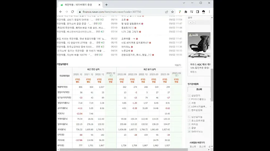Open the Extensions puzzle icon
270x151 pixels.
tap(186, 12)
